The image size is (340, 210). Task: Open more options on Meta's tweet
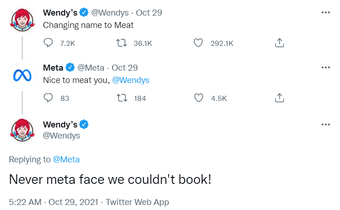click(x=326, y=68)
